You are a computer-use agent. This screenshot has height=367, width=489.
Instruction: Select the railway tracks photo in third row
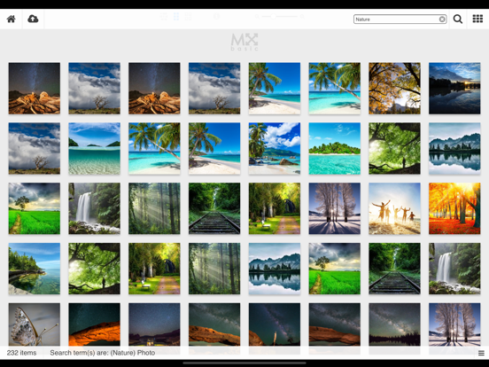[x=214, y=208]
